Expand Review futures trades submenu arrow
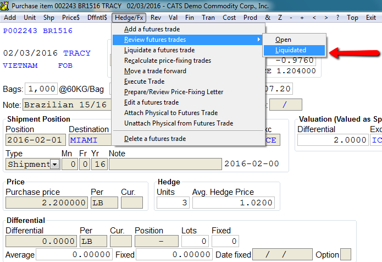The width and height of the screenshot is (382, 262). coord(259,39)
